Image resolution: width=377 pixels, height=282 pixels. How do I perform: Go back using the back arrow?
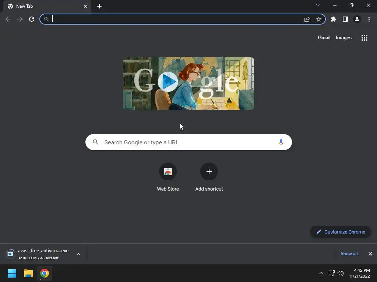pos(8,19)
